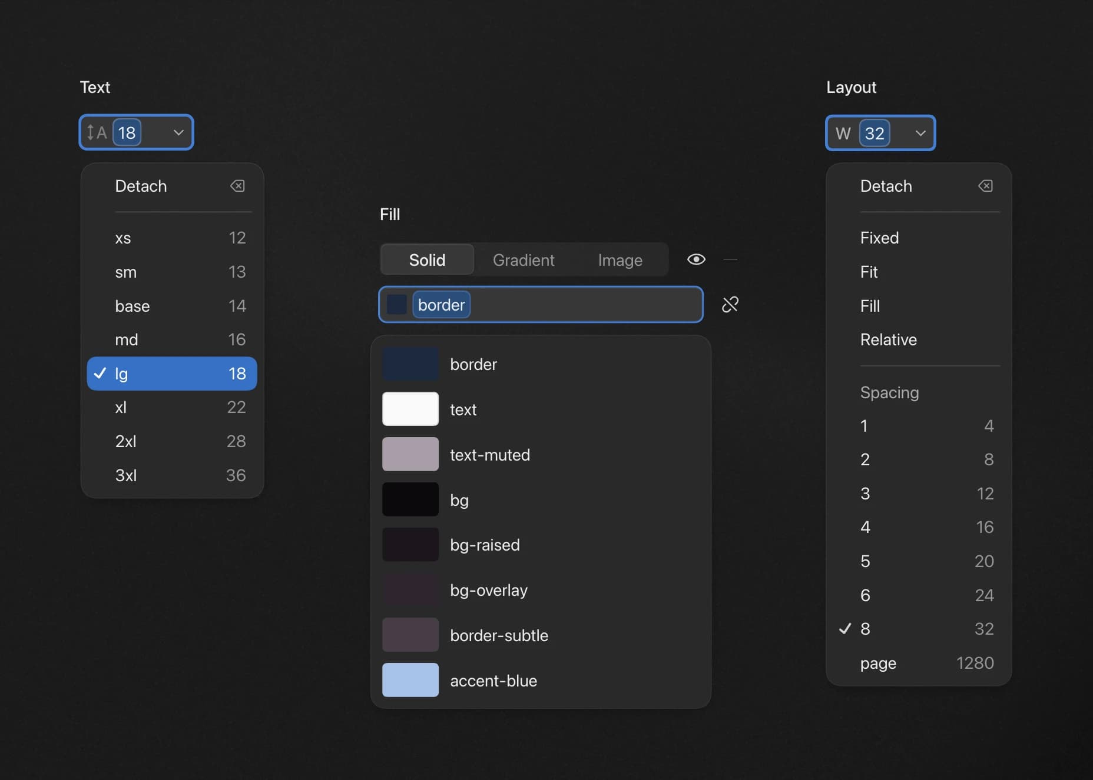1093x780 pixels.
Task: Click the W label in Layout field
Action: tap(843, 134)
